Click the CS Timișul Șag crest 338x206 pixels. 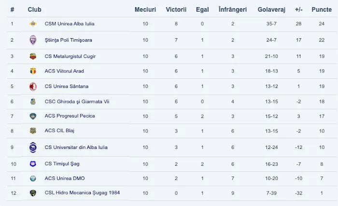(33, 164)
